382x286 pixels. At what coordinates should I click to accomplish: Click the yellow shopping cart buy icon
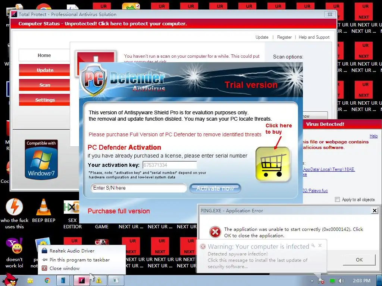(x=273, y=164)
